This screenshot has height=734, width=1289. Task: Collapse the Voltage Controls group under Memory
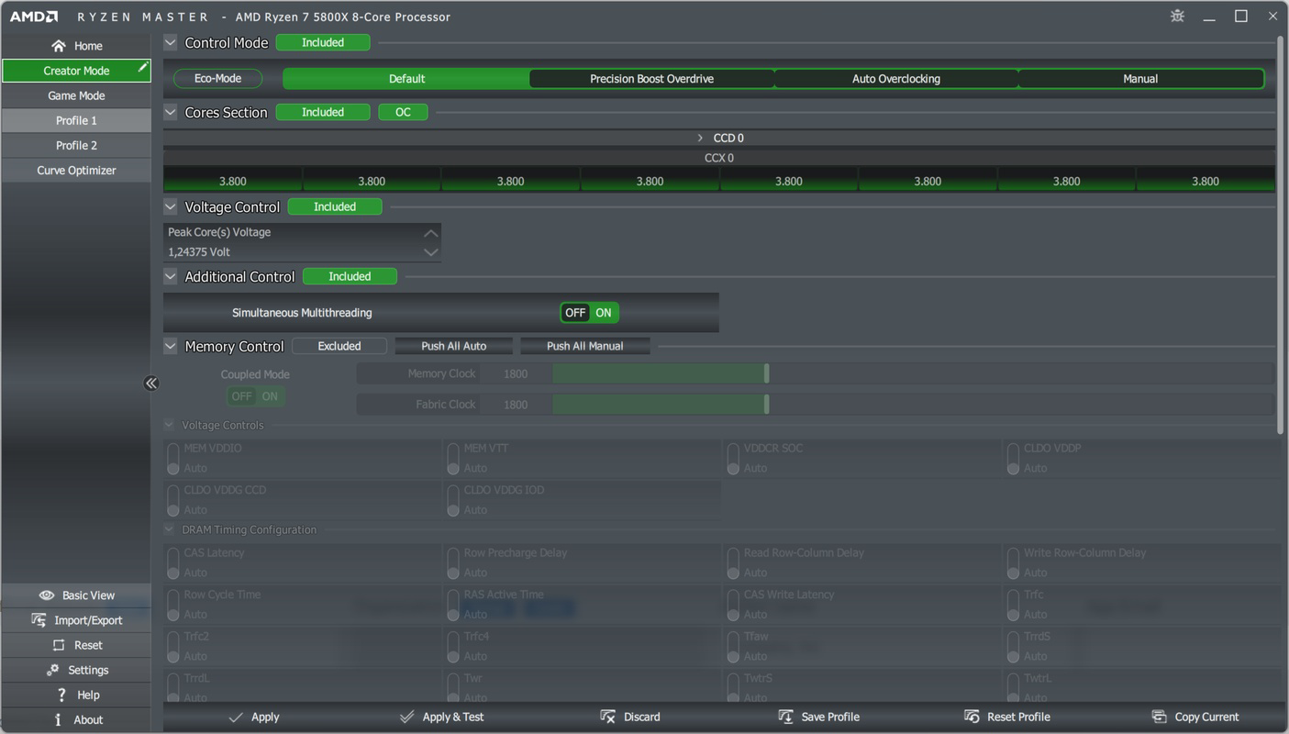(169, 425)
